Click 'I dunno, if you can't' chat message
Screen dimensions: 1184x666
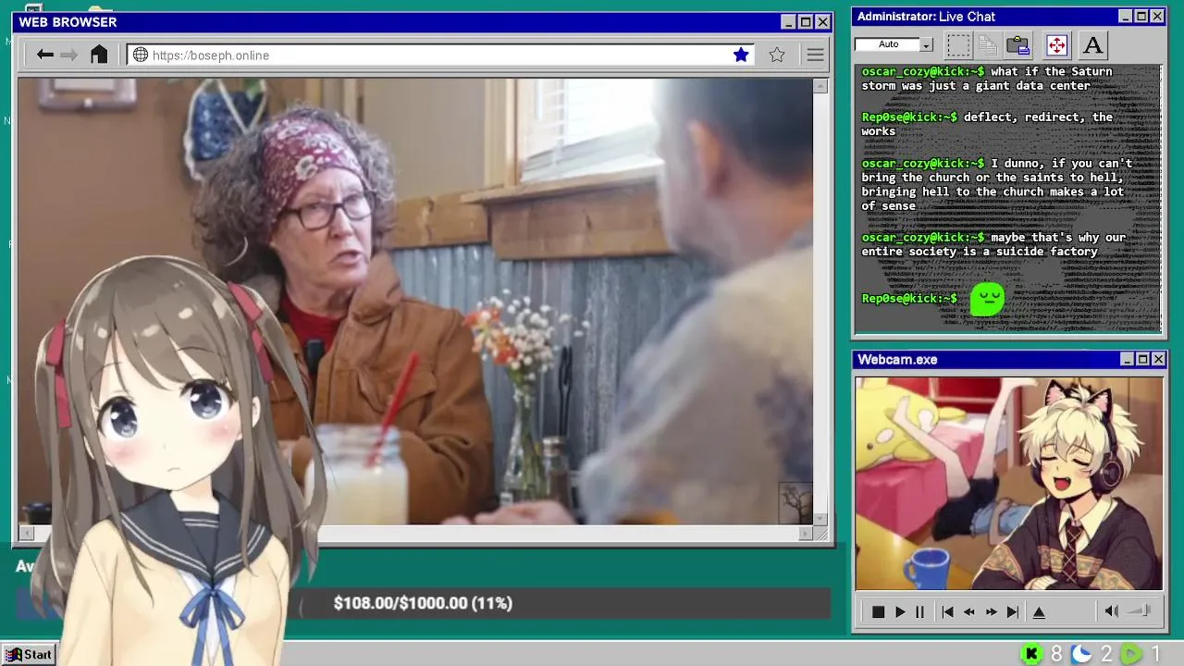[997, 184]
